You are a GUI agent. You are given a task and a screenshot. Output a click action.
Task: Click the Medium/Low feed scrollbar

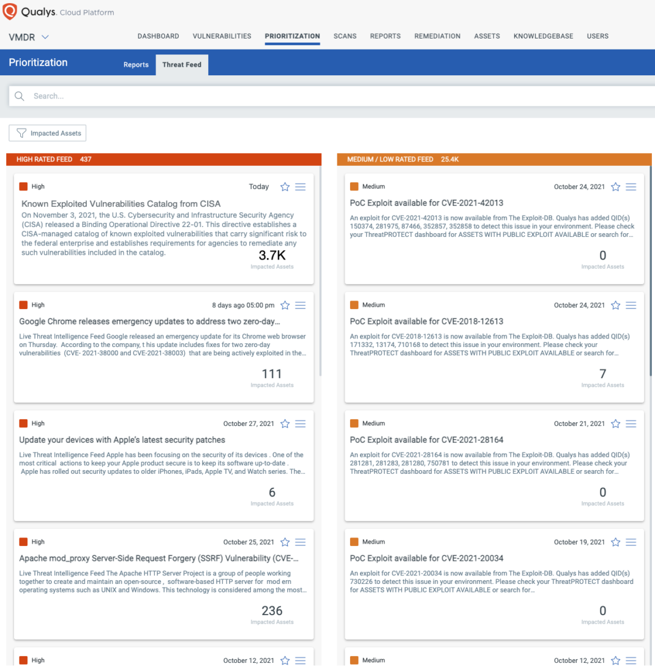coord(650,272)
